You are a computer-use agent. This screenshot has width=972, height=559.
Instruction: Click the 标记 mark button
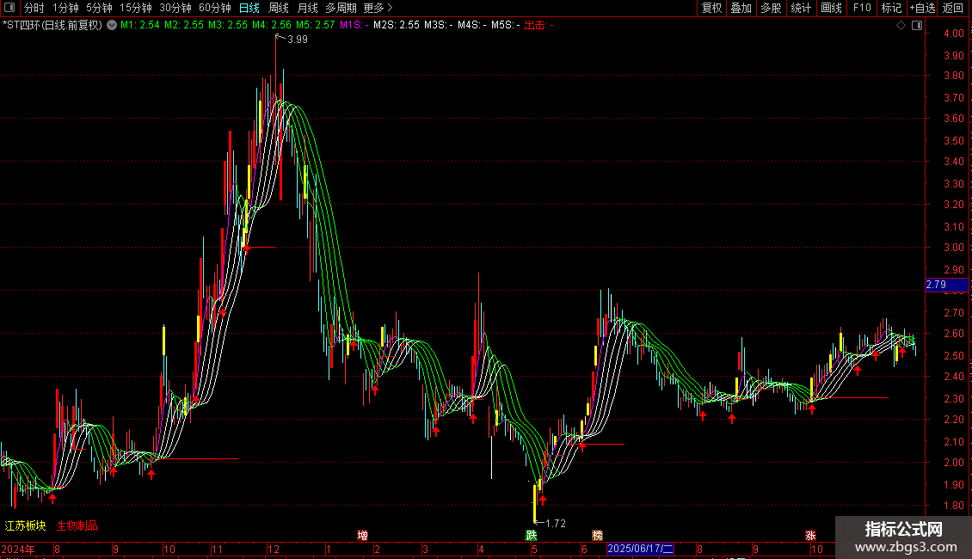pyautogui.click(x=891, y=8)
